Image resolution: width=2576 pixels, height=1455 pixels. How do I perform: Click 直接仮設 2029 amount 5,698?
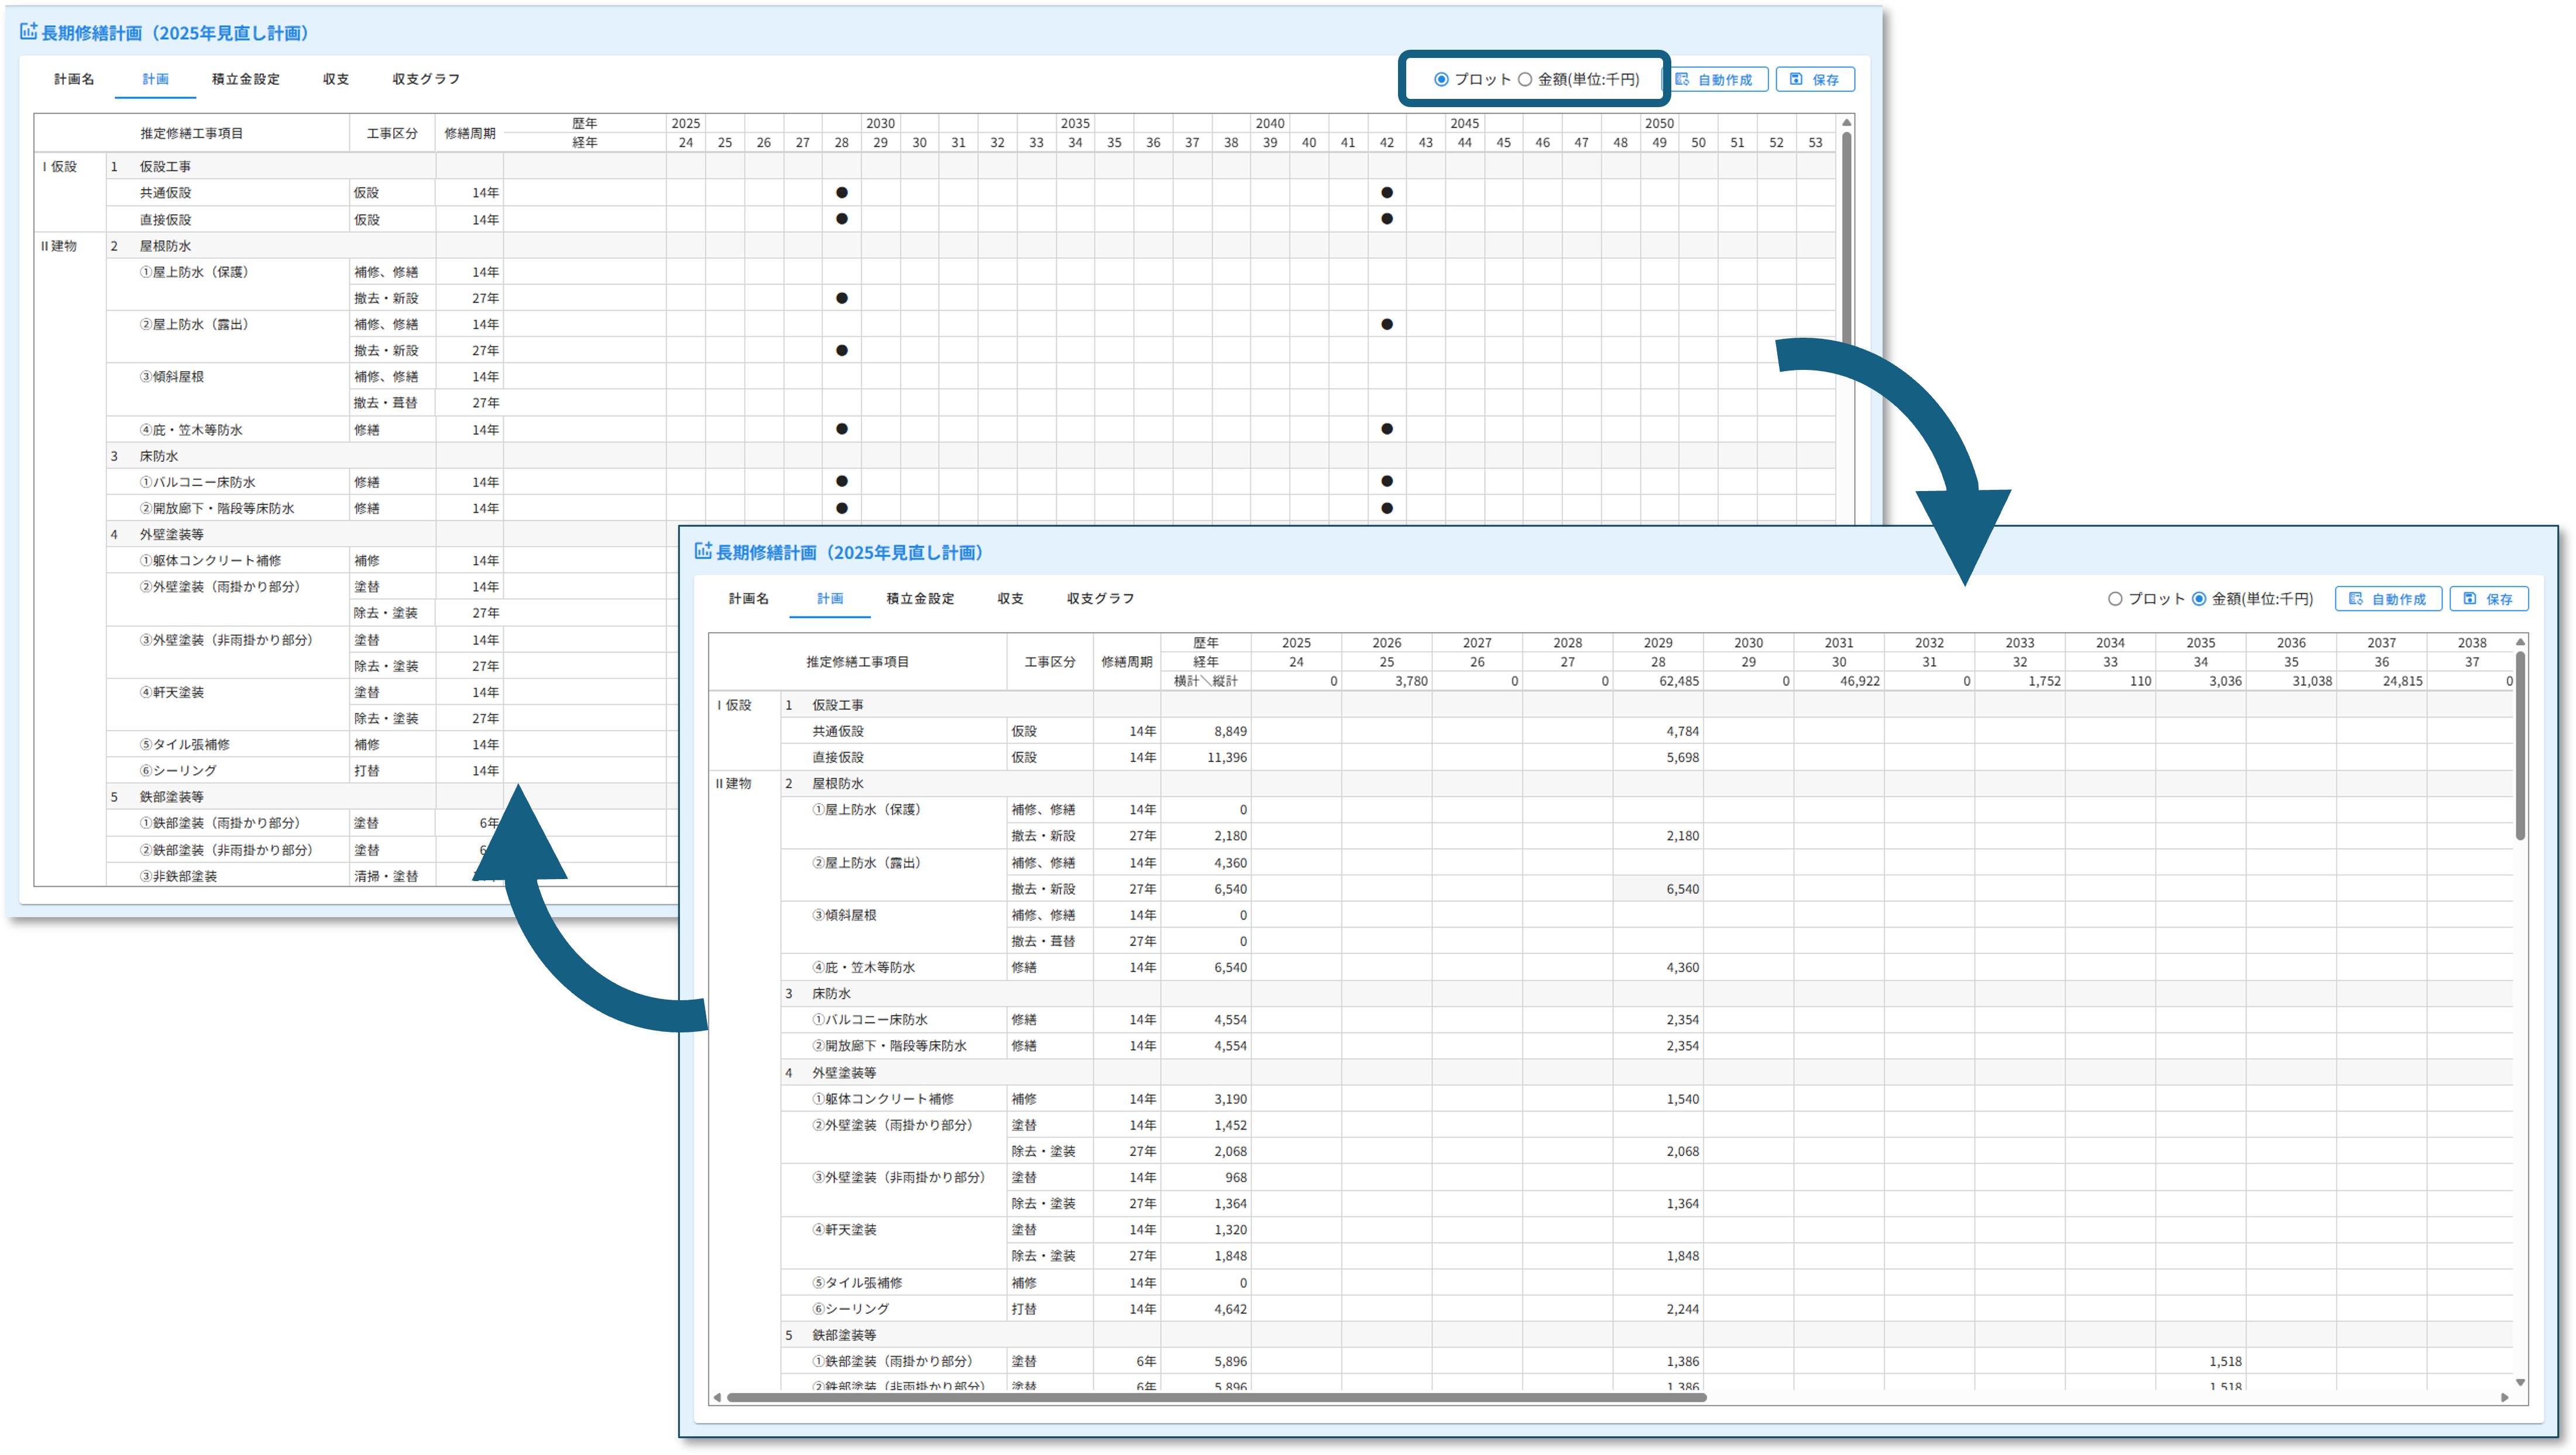click(x=1682, y=757)
